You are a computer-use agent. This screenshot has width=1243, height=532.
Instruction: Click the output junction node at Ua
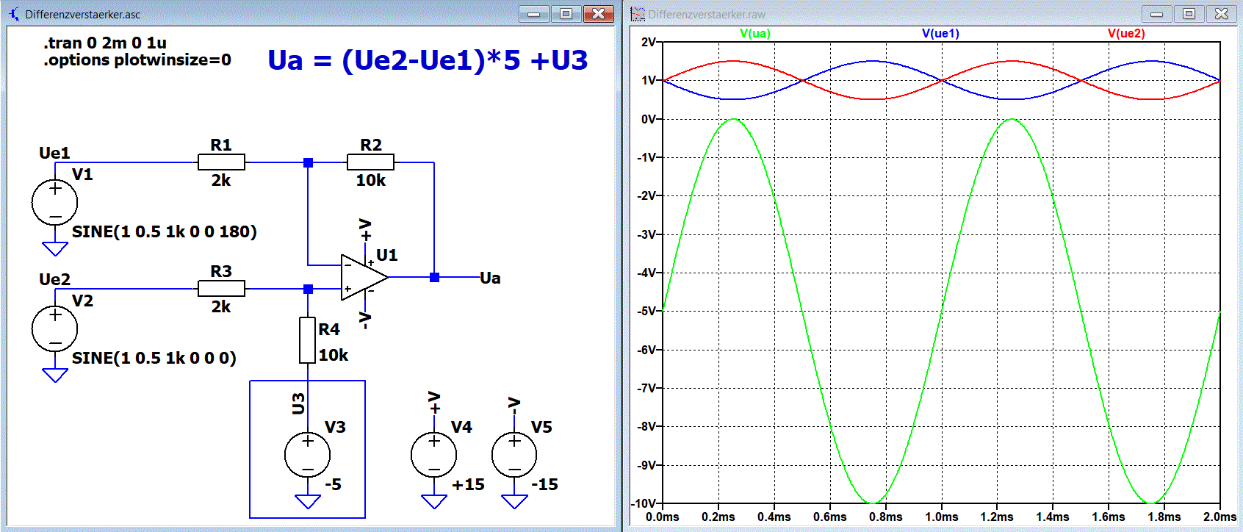pos(434,277)
